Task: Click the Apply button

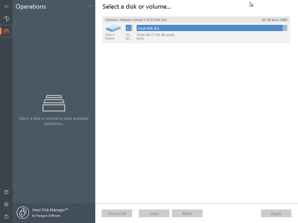Action: tap(276, 214)
